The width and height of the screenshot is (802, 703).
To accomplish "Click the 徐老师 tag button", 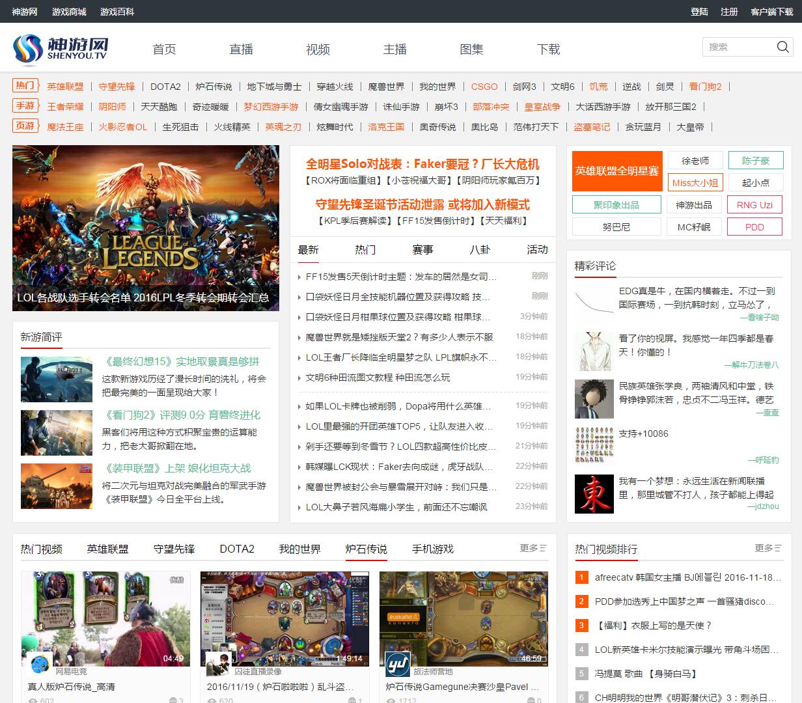I will point(695,161).
